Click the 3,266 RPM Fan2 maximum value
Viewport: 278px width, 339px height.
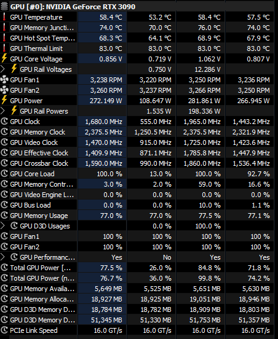[x=204, y=90]
